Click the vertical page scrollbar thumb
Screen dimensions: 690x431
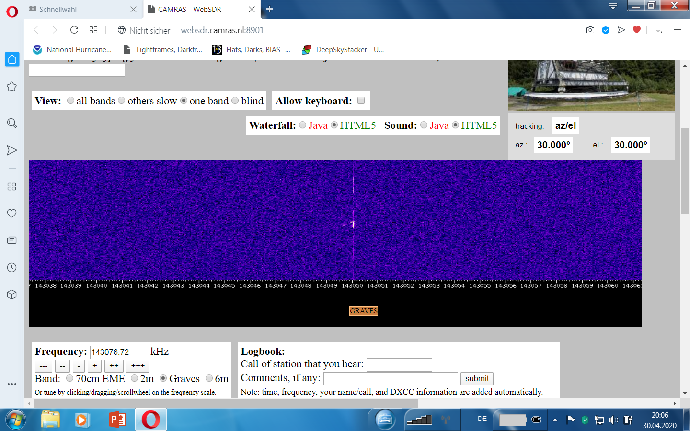click(685, 170)
